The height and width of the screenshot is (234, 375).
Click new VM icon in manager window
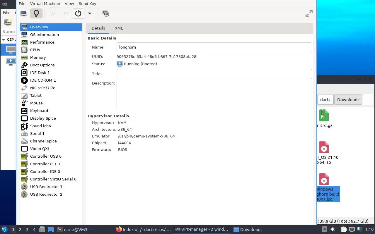pyautogui.click(x=8, y=22)
